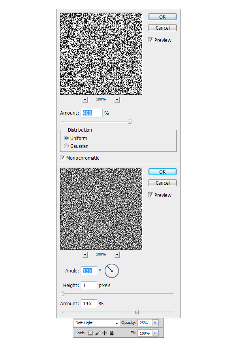Screen dimensions: 237x348
Task: Click the noise Amount field showing 400
Action: click(x=92, y=113)
